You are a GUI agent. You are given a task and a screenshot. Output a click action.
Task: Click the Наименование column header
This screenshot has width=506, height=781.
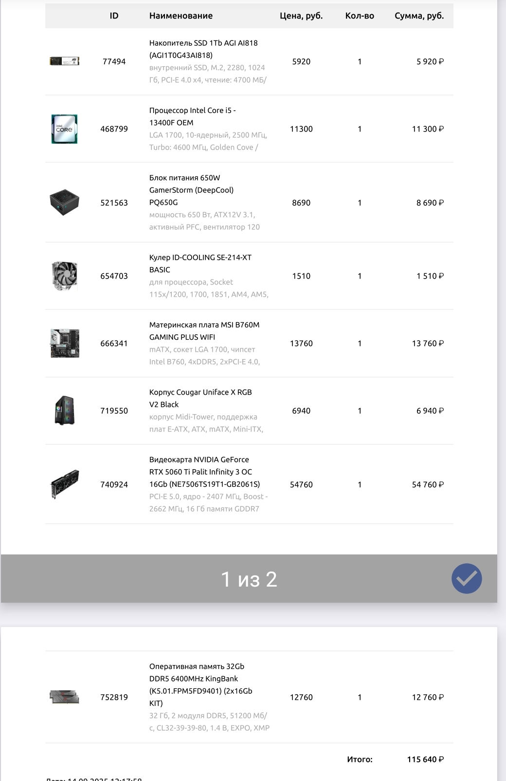point(181,16)
